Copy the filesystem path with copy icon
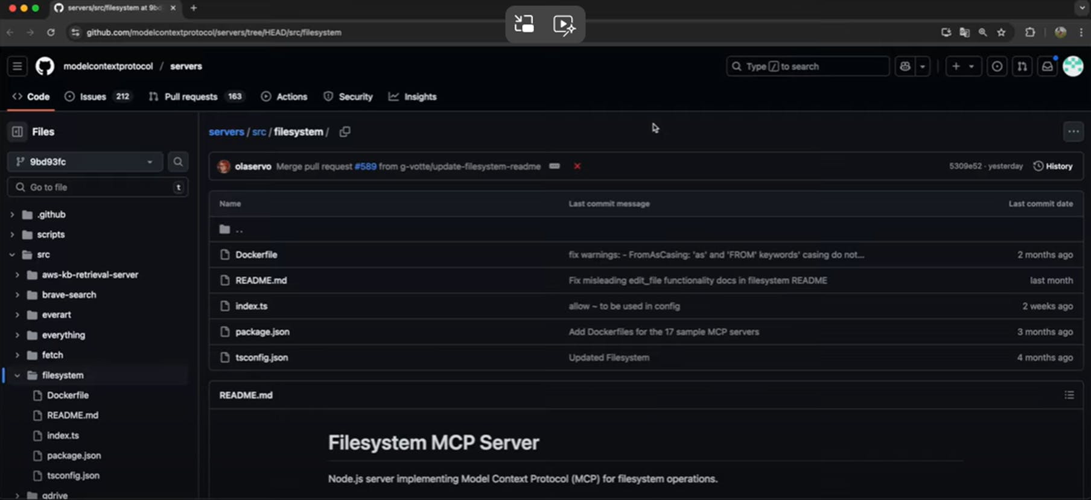 (345, 131)
